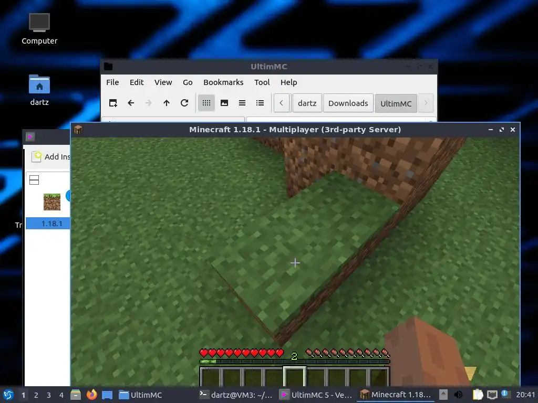Collapse the instance group in launcher
Screen dimensions: 538x403
point(34,180)
